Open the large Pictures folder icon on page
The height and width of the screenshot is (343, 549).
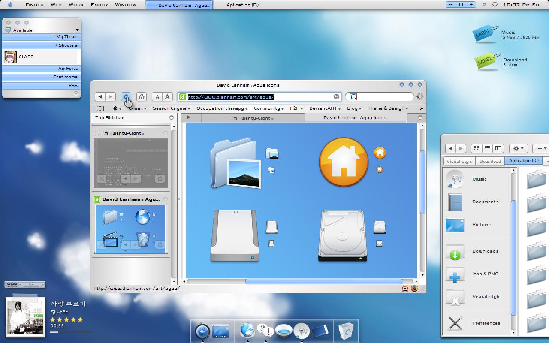pyautogui.click(x=236, y=163)
